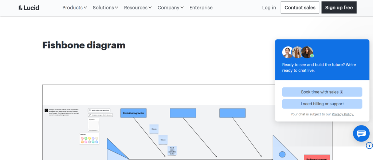Click the info circle icon
373x160 pixels.
[x=369, y=145]
